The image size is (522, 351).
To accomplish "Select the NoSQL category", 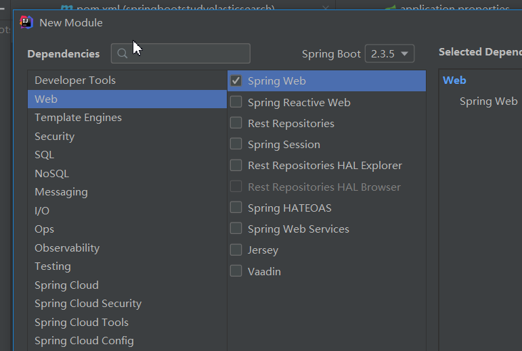I will pos(127,174).
